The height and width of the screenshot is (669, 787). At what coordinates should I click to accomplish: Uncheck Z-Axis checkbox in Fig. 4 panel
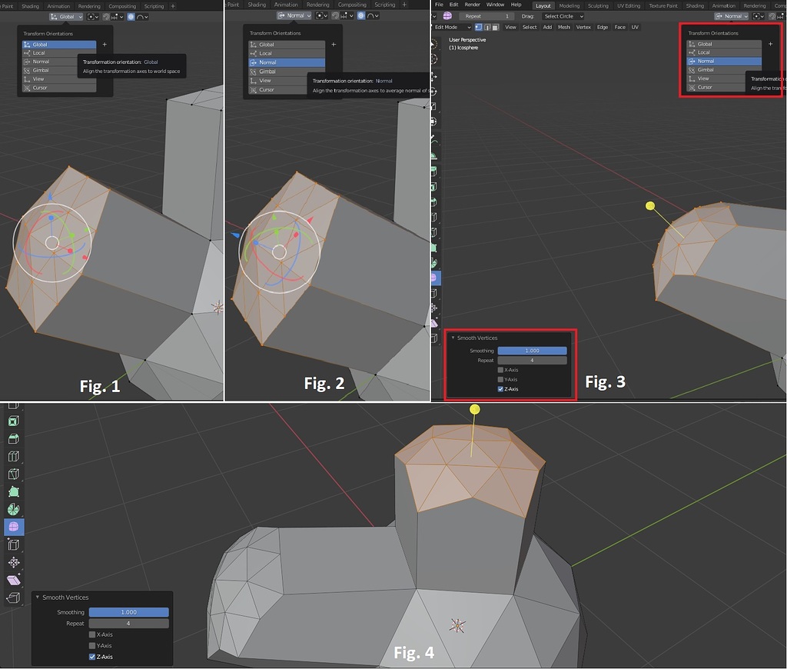92,657
